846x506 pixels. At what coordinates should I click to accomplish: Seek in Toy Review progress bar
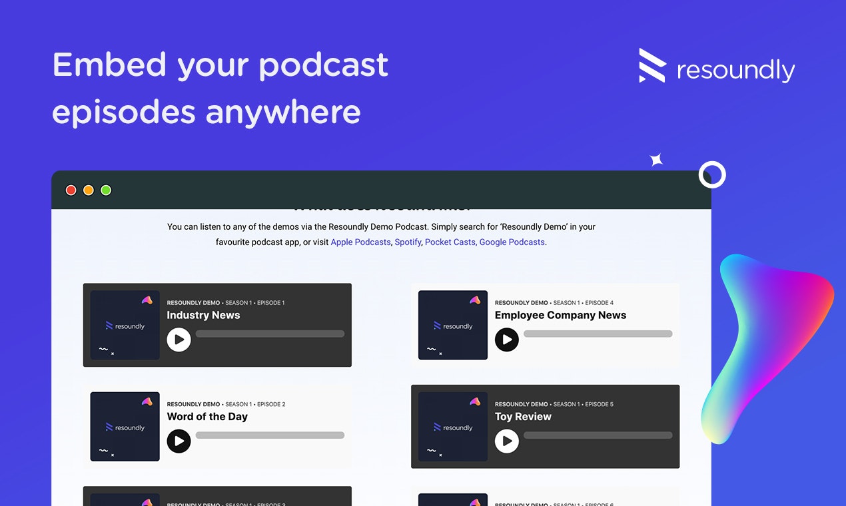pyautogui.click(x=598, y=435)
